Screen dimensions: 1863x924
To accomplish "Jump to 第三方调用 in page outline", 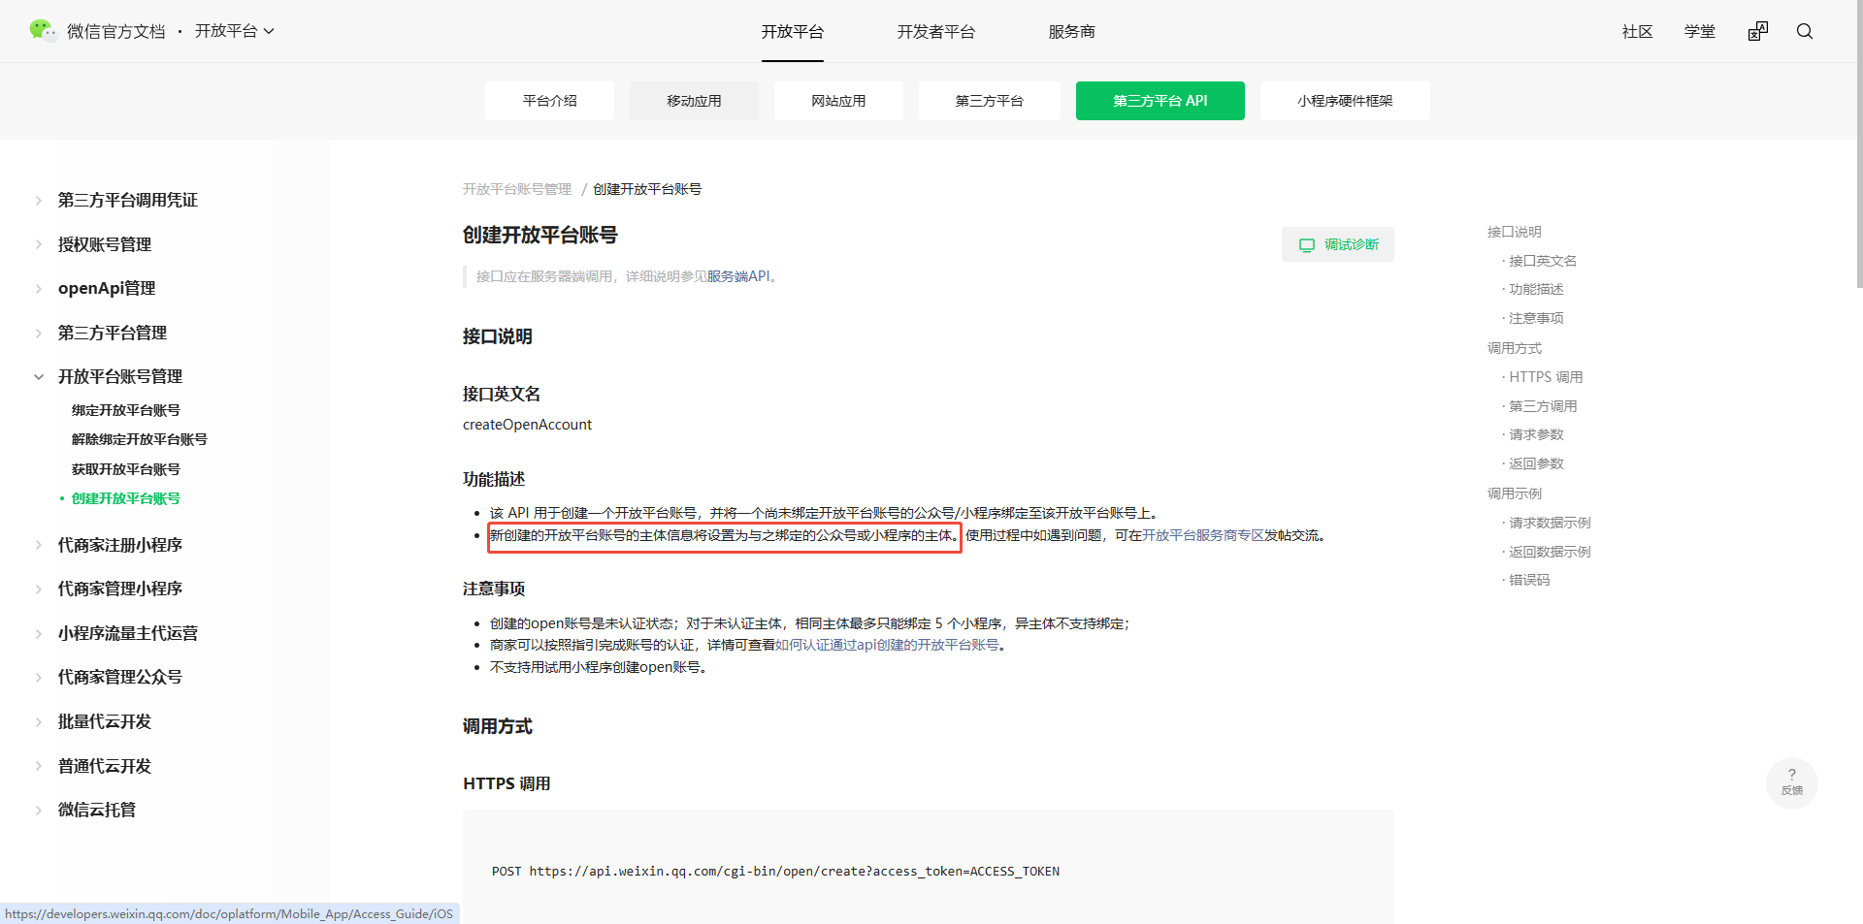I will tap(1543, 406).
